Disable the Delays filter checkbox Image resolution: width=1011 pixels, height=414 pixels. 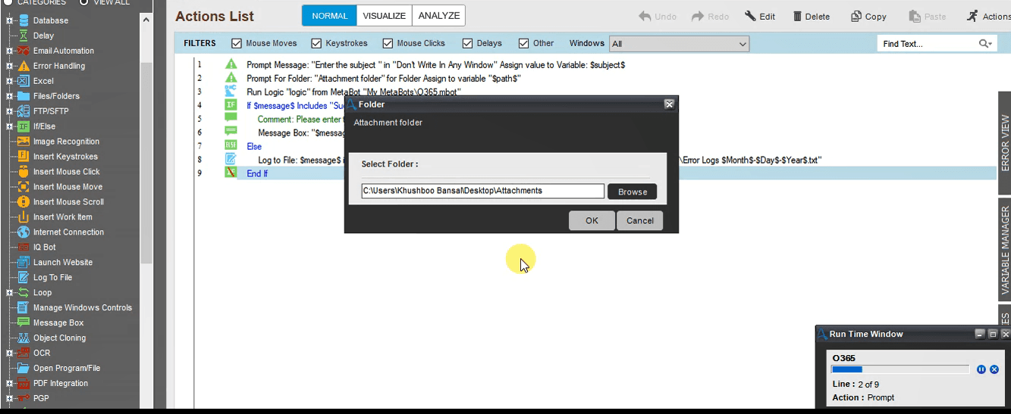467,44
